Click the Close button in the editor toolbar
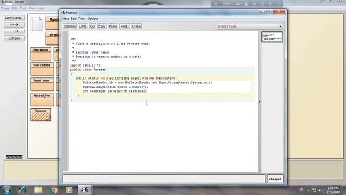 [x=136, y=27]
